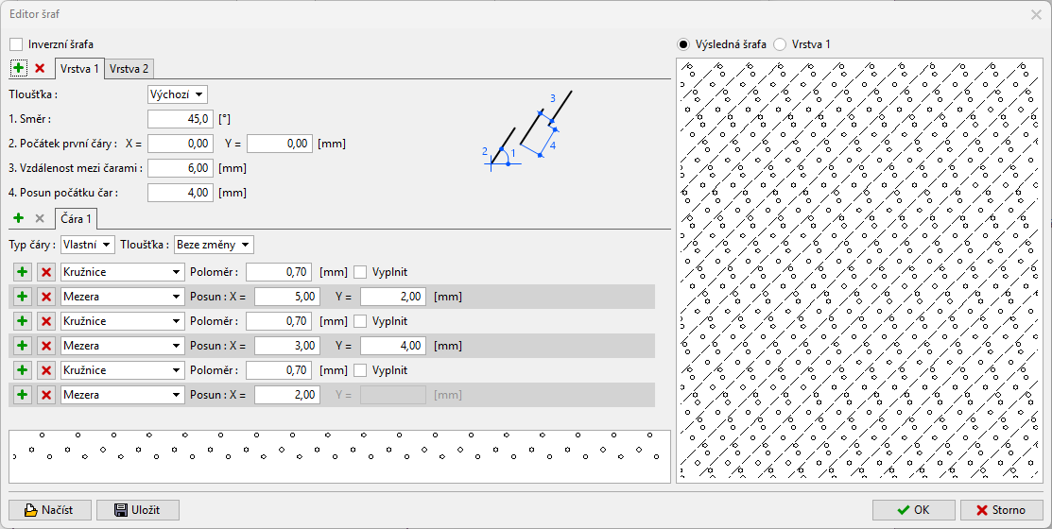Select Výsledná šrafa preview option
Image resolution: width=1052 pixels, height=529 pixels.
[684, 44]
